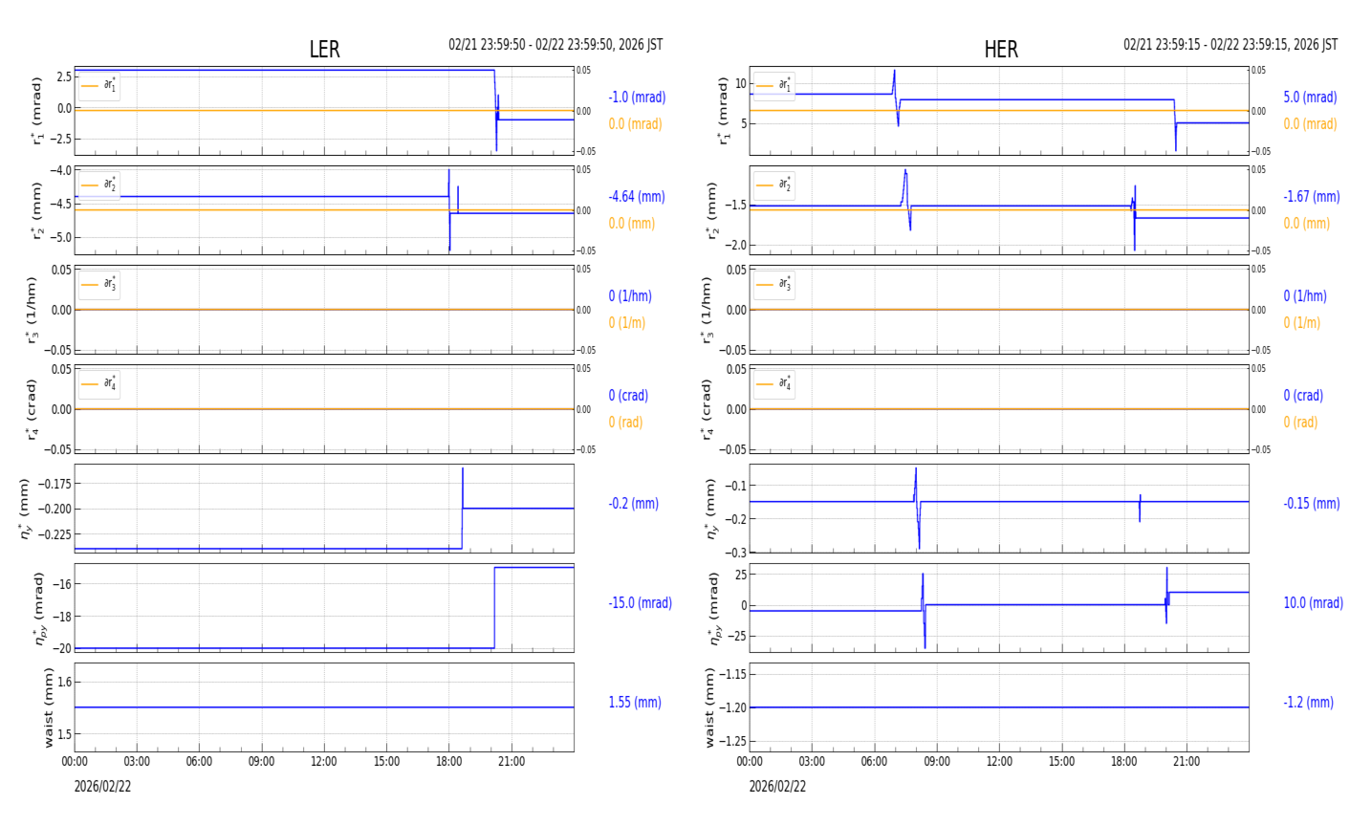The image size is (1350, 826).
Task: Click the orange 0.0 (mrad) value beside LER
Action: [635, 124]
